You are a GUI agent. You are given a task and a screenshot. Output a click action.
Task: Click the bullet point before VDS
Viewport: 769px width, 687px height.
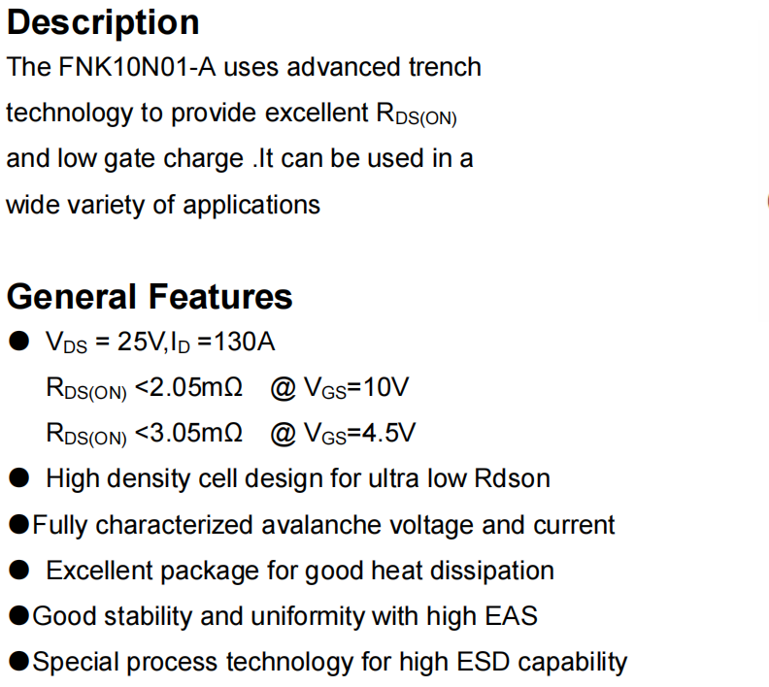19,342
